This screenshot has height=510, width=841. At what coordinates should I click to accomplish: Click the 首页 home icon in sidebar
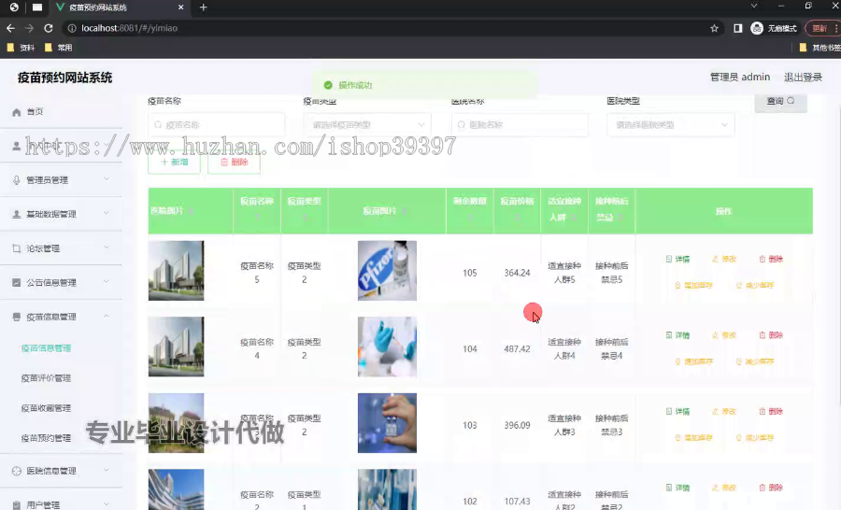click(x=17, y=112)
